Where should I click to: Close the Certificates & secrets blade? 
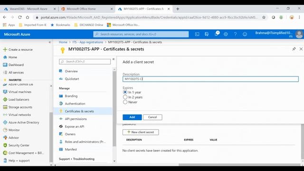[x=301, y=49]
